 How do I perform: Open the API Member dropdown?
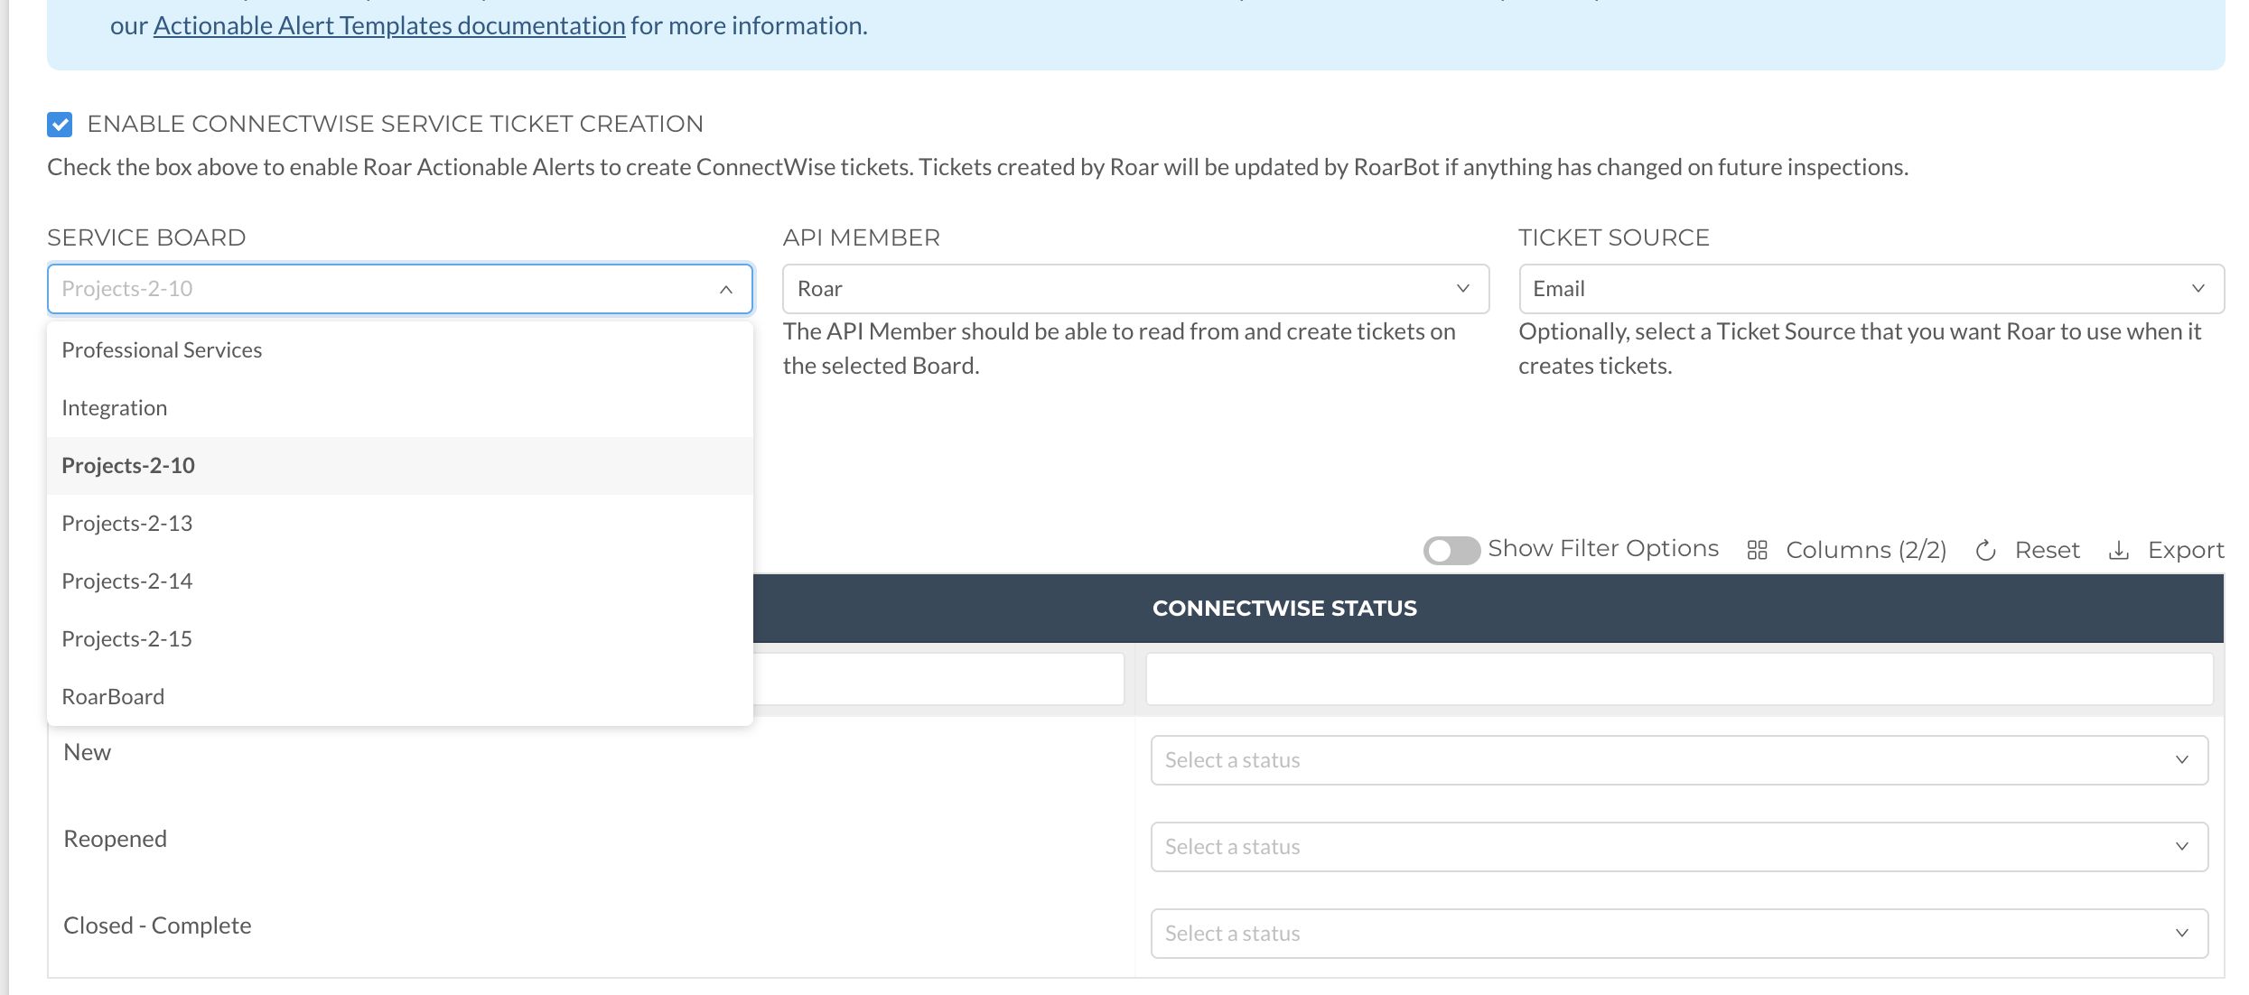1134,289
